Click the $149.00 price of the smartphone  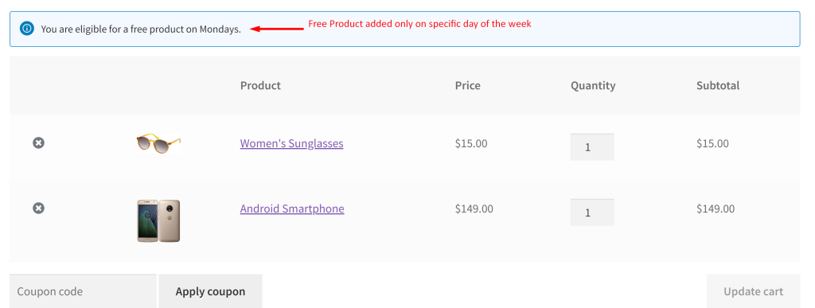[474, 209]
